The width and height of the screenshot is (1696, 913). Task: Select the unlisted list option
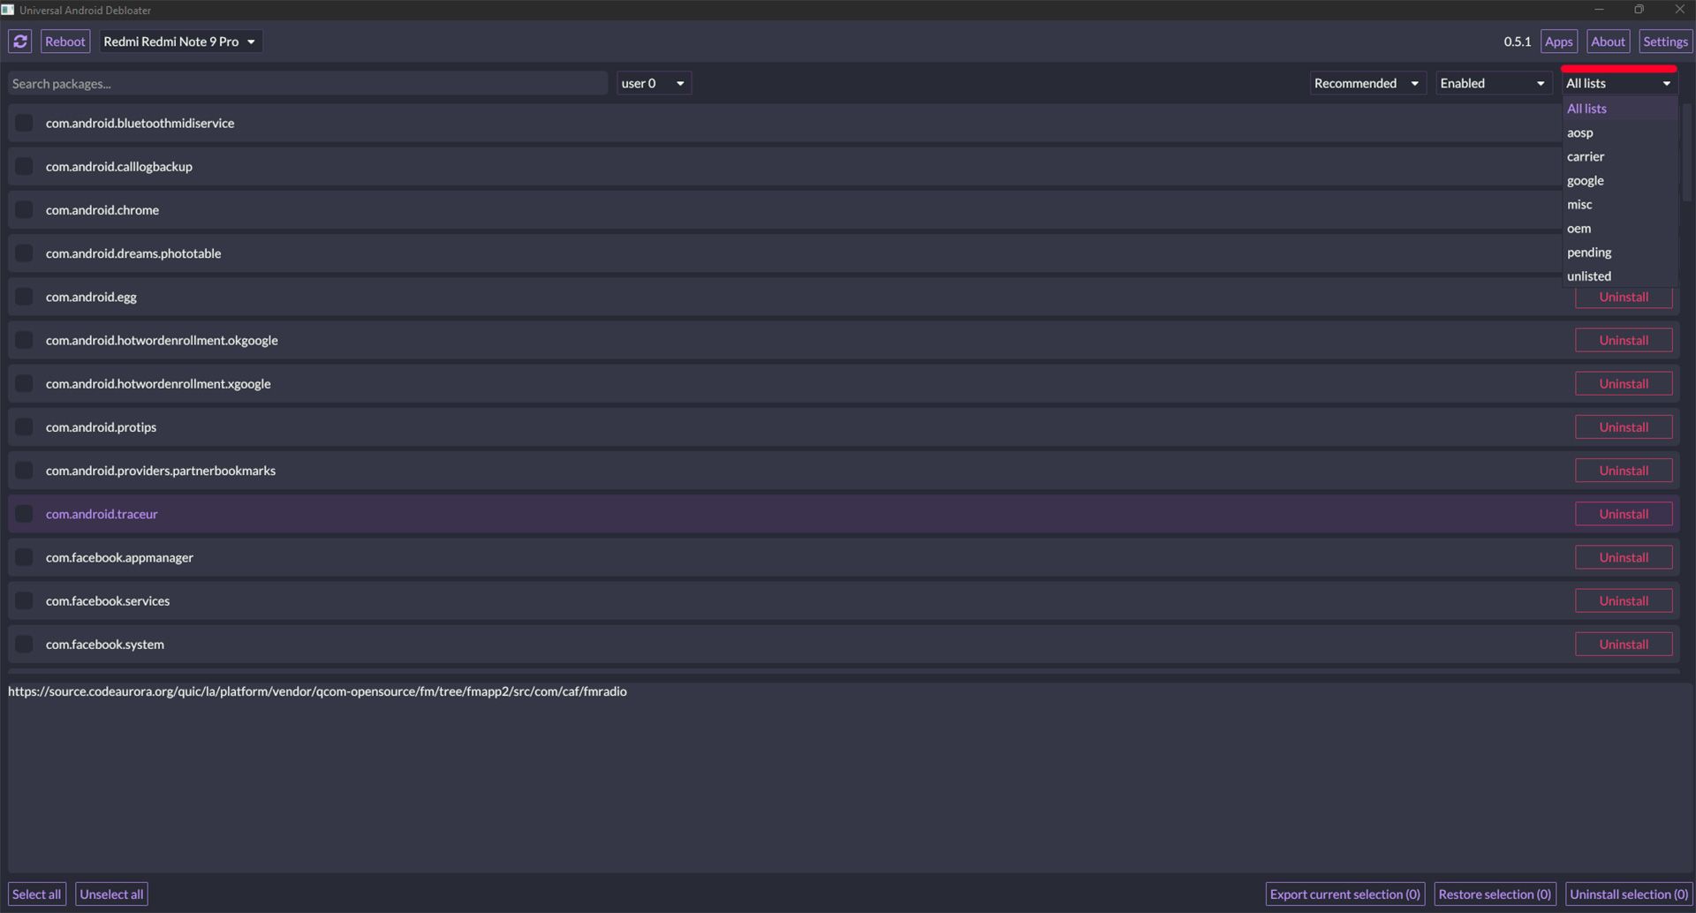[1619, 275]
